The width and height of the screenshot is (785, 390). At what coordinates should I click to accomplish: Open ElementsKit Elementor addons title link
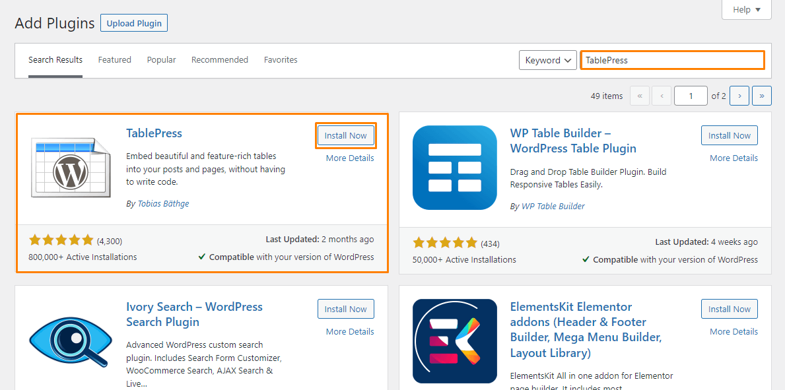tap(586, 330)
